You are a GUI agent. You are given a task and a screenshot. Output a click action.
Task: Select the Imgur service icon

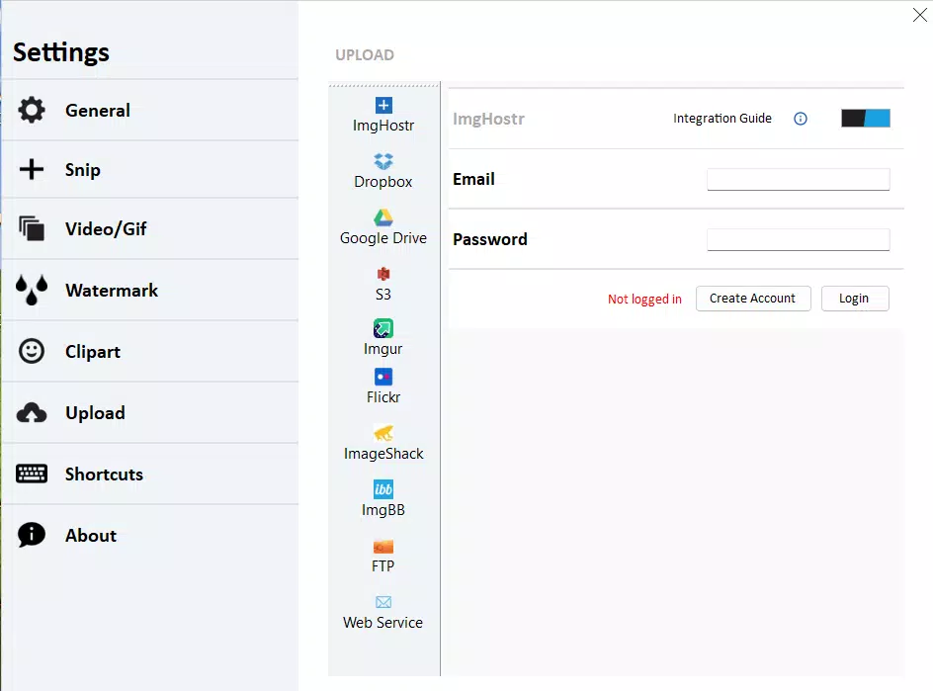tap(383, 328)
